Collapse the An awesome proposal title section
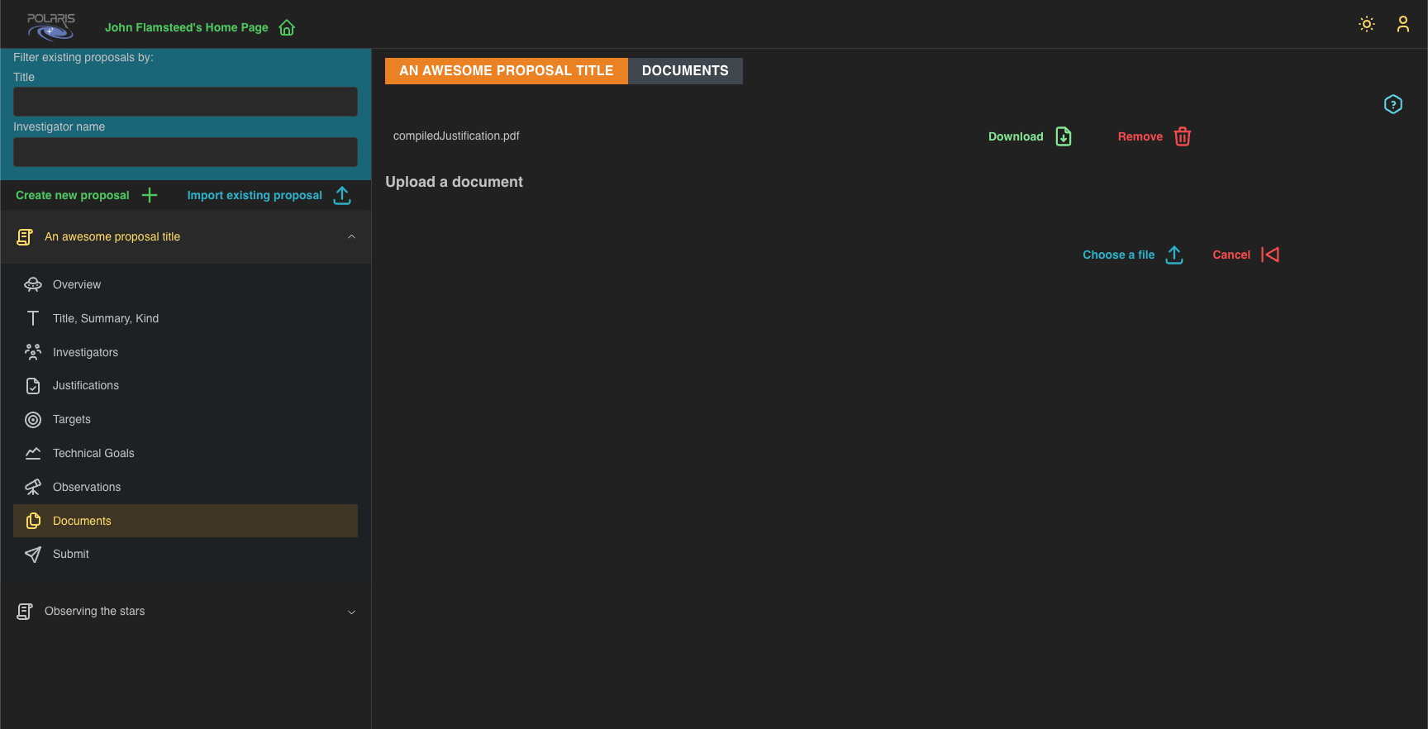Viewport: 1428px width, 729px height. click(351, 237)
